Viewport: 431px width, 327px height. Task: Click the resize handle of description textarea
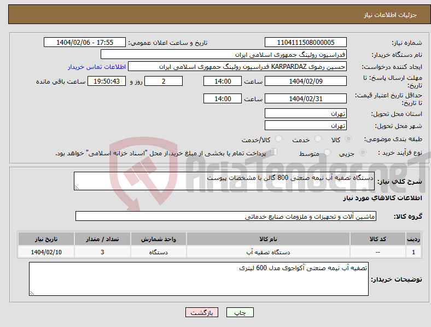click(x=77, y=188)
